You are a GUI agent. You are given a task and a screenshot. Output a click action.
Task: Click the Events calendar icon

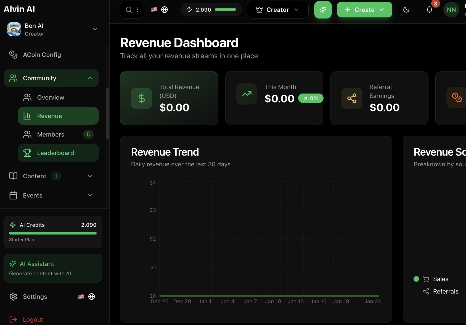13,195
